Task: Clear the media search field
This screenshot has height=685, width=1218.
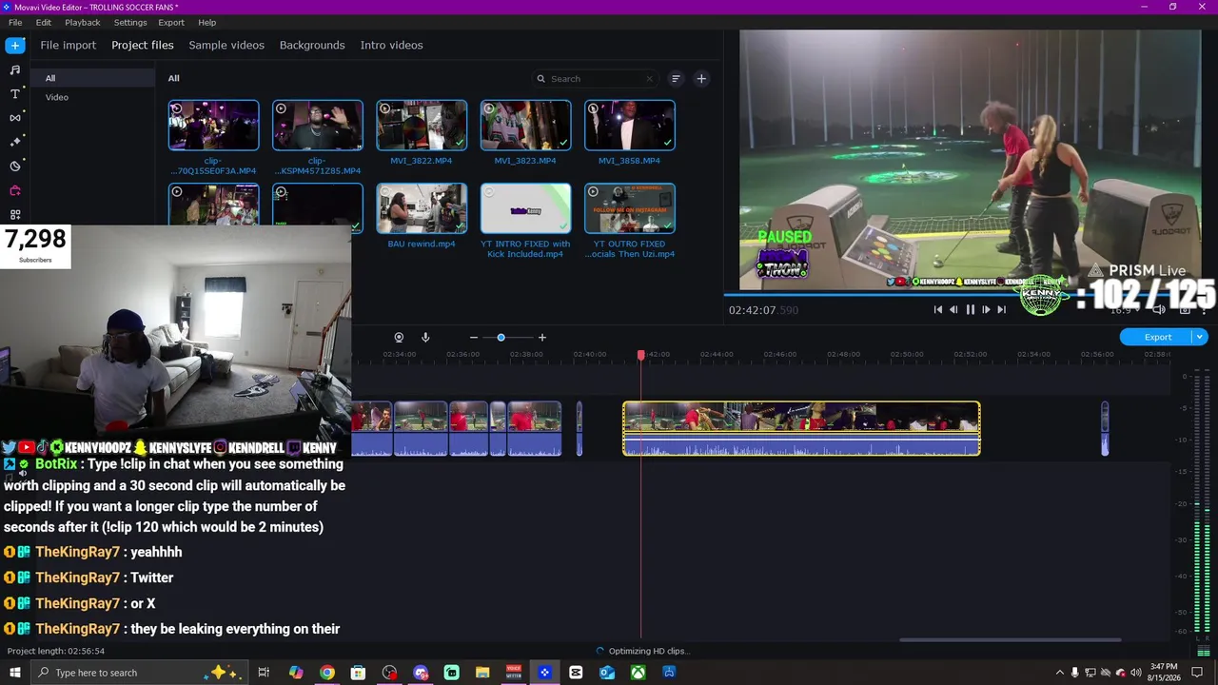Action: [x=650, y=79]
